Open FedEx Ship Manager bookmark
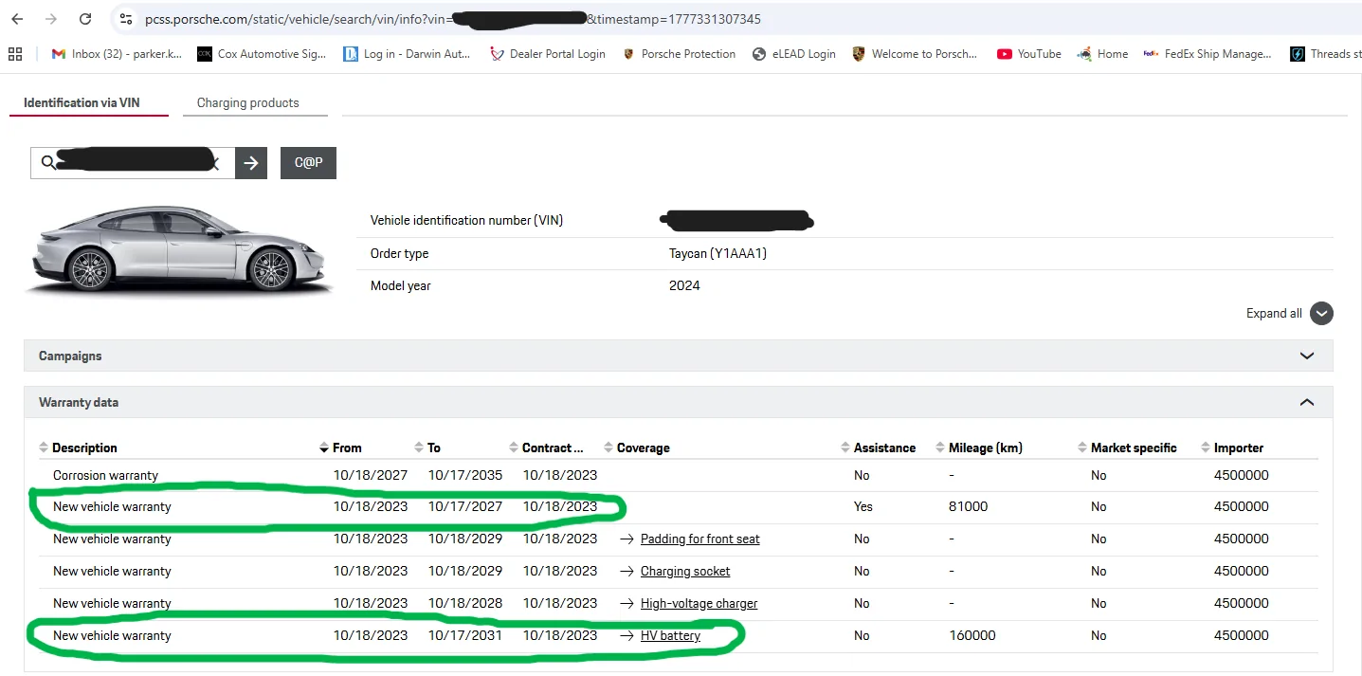 coord(1208,54)
